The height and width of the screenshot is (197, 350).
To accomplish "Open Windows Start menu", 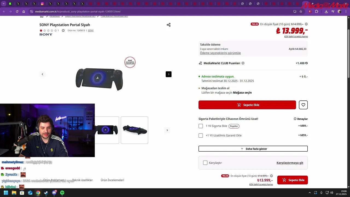I will point(6,193).
